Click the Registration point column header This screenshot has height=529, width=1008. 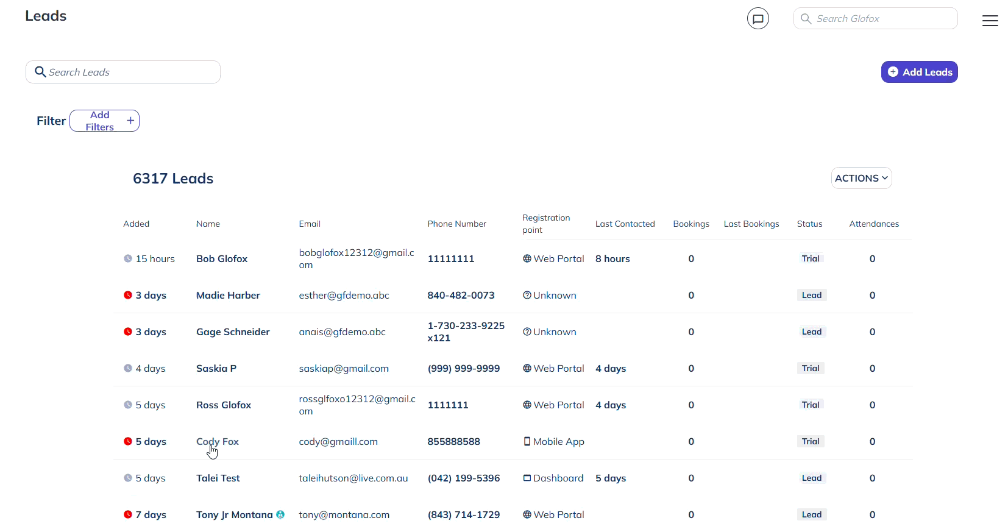[546, 224]
